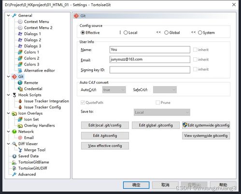Open the Context Menu 2 page

(38, 28)
